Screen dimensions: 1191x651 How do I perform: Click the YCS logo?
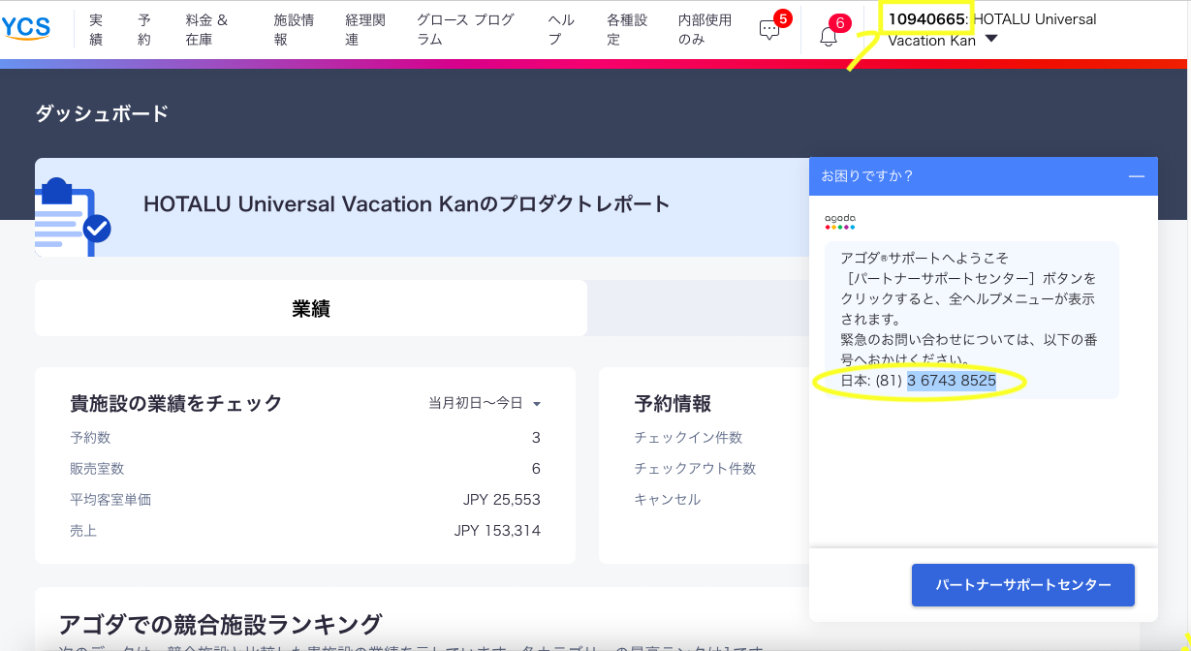pos(27,28)
